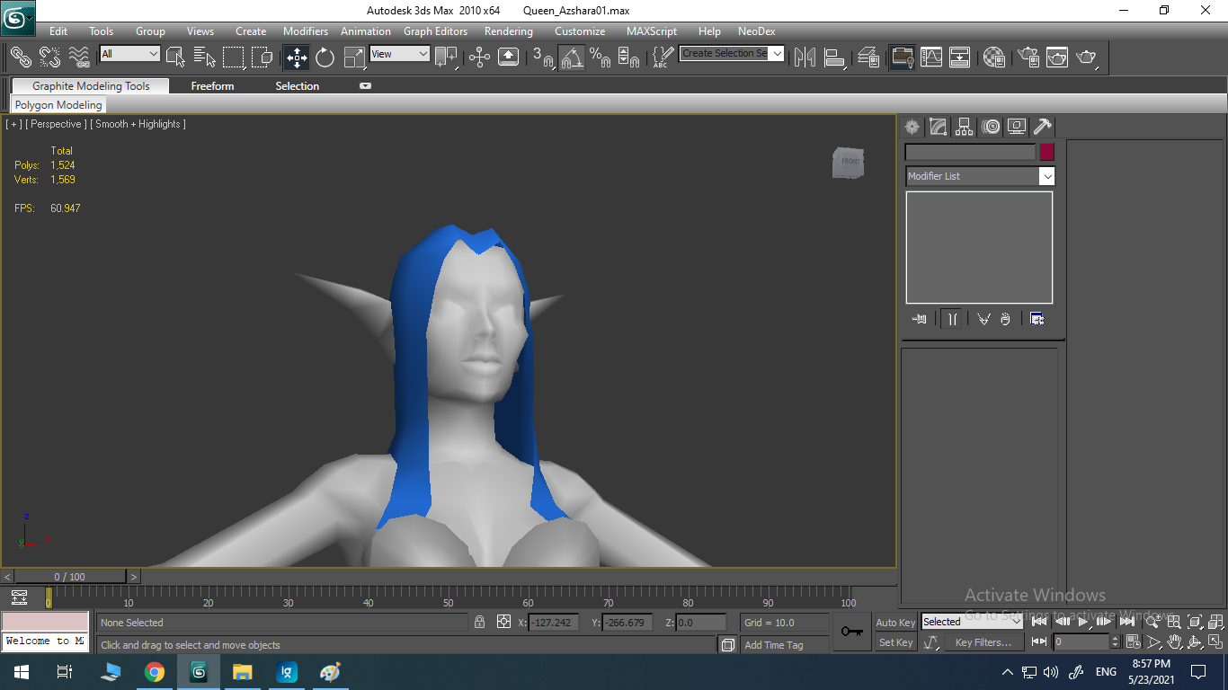Image resolution: width=1228 pixels, height=690 pixels.
Task: Open key filter Selected dropdown
Action: pos(972,622)
